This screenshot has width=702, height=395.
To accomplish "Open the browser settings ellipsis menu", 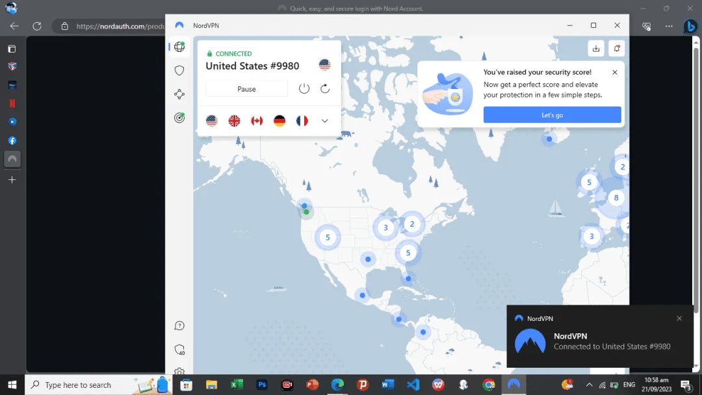I will (669, 26).
